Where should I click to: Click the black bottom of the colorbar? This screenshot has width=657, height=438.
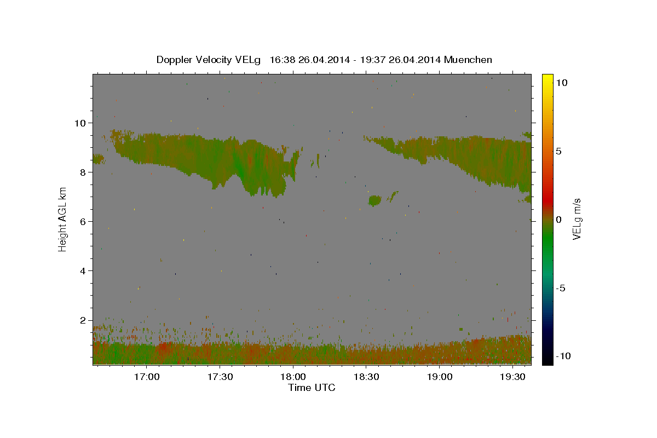pos(547,359)
